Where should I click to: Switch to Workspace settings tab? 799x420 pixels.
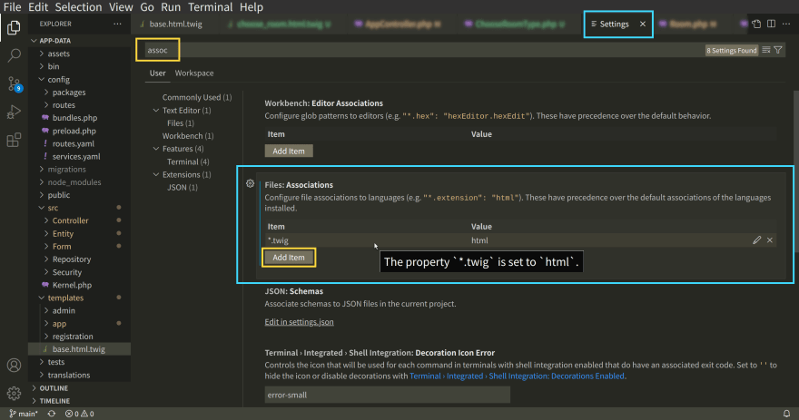(x=194, y=73)
